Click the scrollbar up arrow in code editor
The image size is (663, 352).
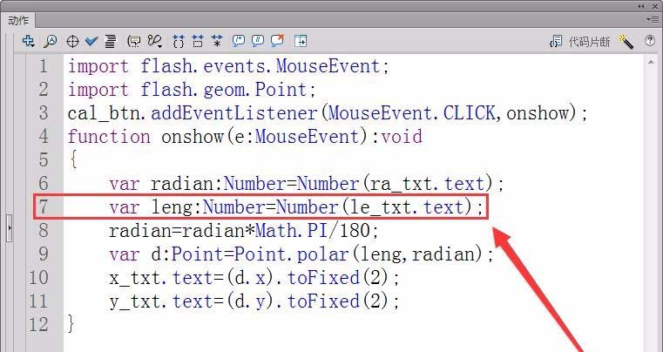(x=650, y=62)
